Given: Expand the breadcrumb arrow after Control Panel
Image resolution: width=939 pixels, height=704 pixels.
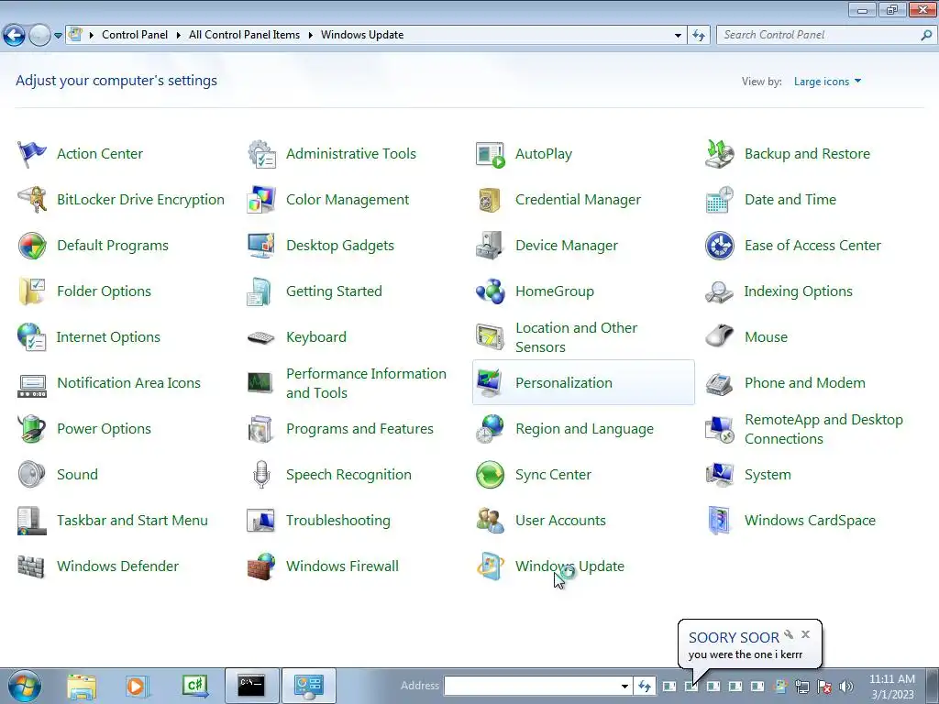Looking at the screenshot, I should point(178,36).
